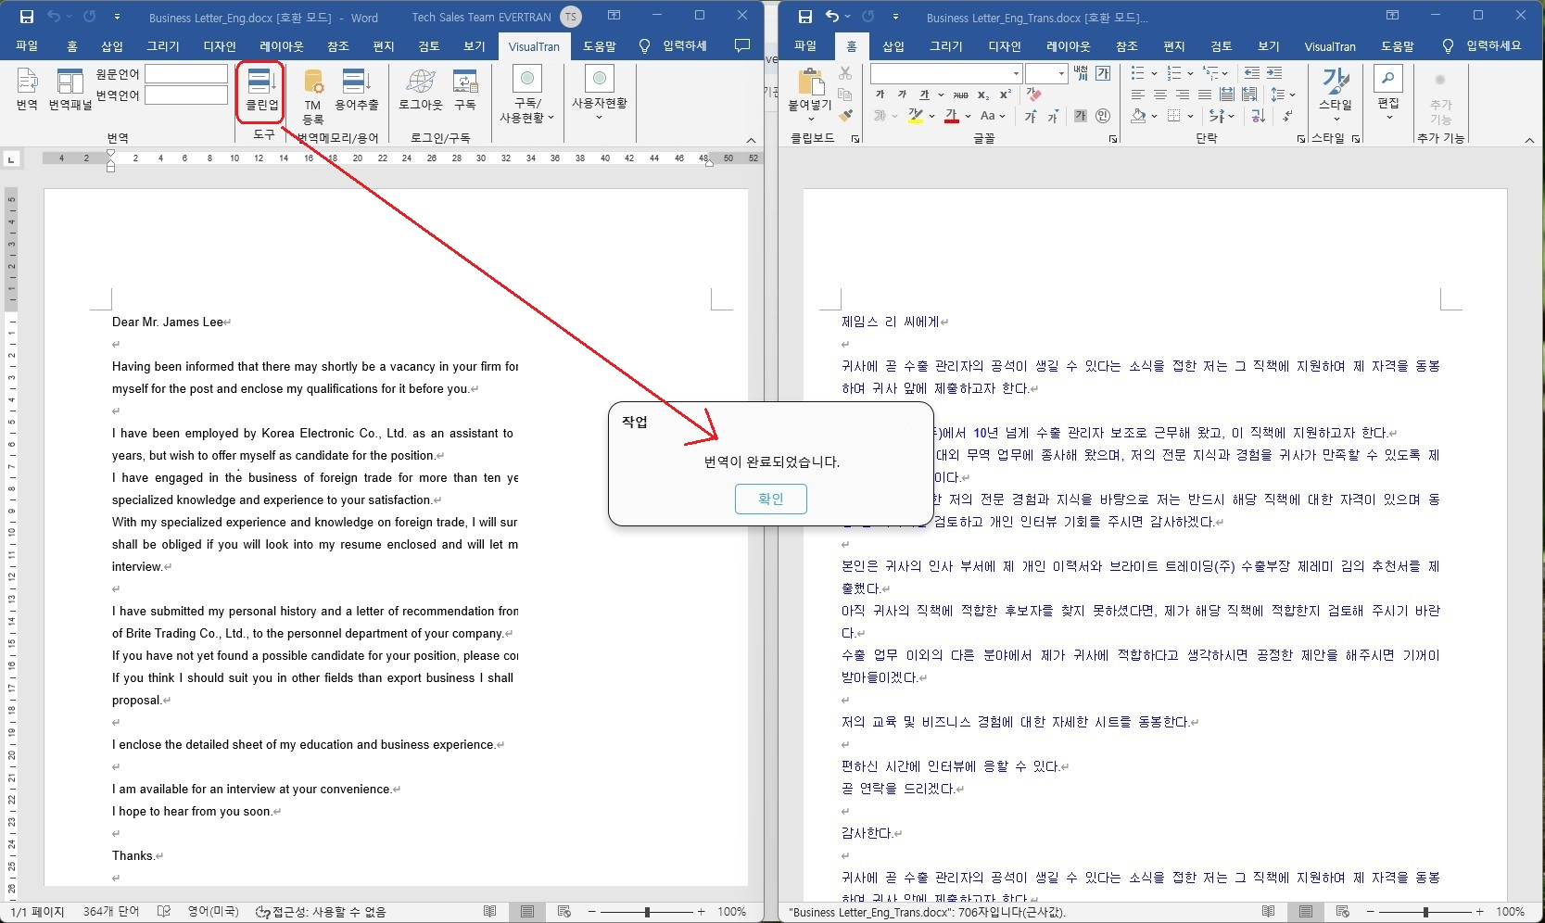Apply subscript formatting (x₂)
This screenshot has height=923, width=1545.
(983, 95)
